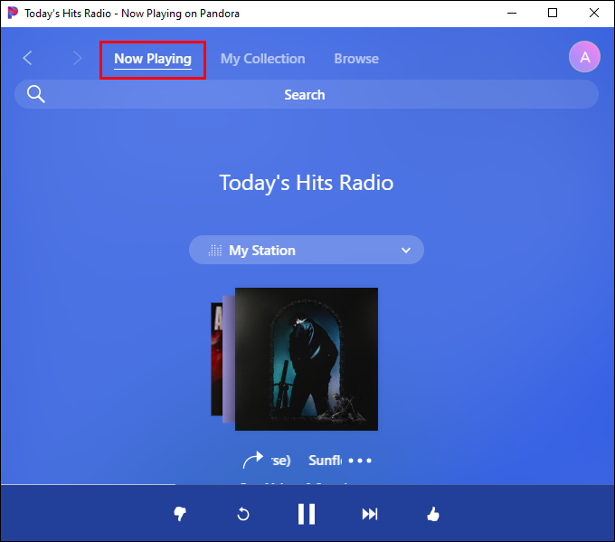
Task: Click the Today's Hits Radio title
Action: click(307, 183)
